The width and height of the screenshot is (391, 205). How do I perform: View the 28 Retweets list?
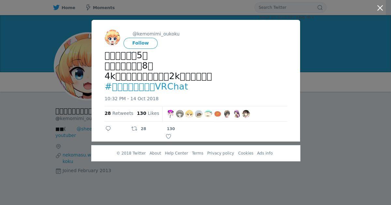point(119,113)
